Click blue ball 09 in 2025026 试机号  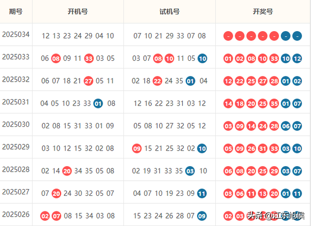tap(202, 216)
